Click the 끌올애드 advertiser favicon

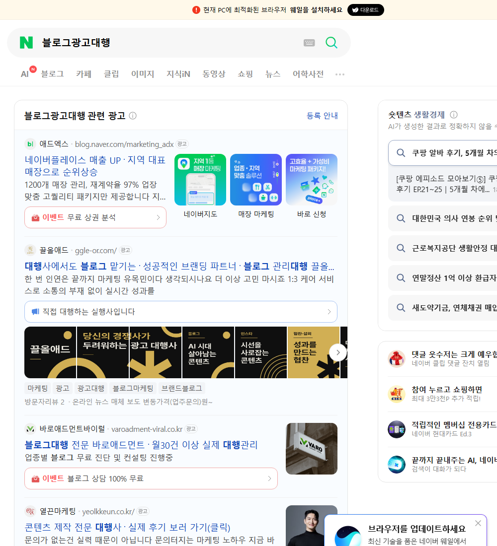click(30, 250)
